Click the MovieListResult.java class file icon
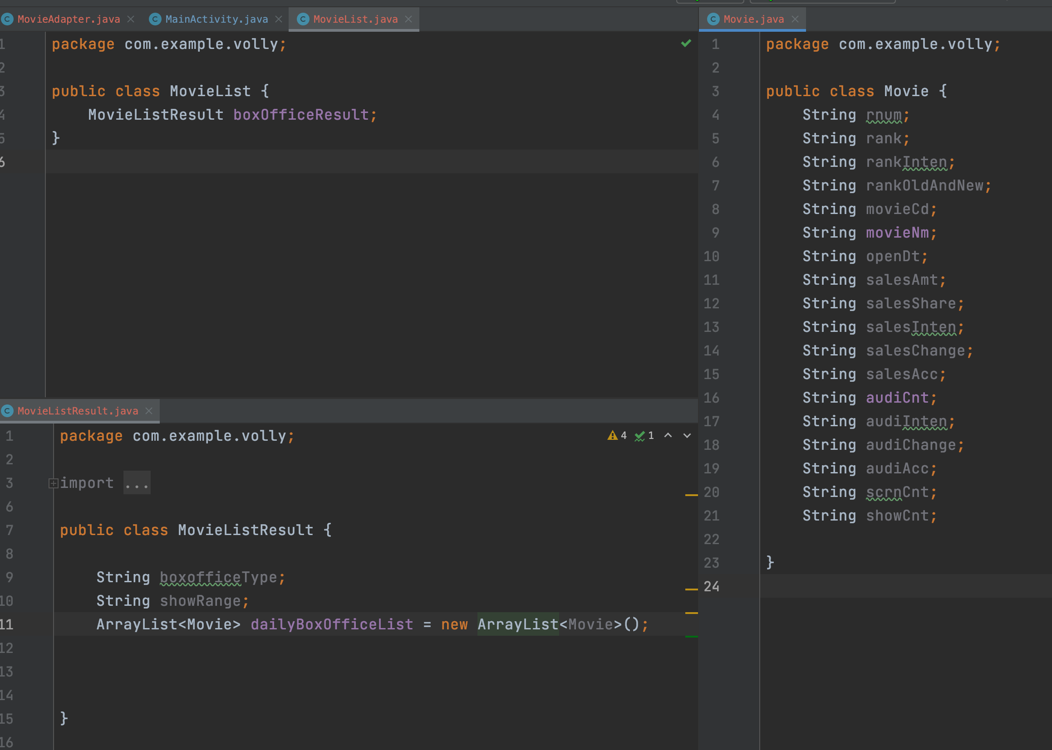 pyautogui.click(x=7, y=410)
